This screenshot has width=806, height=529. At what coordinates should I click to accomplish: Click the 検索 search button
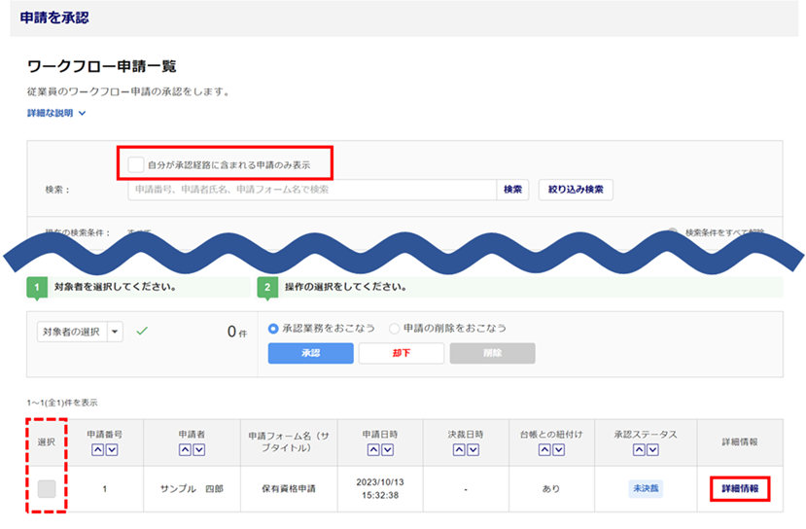click(512, 190)
